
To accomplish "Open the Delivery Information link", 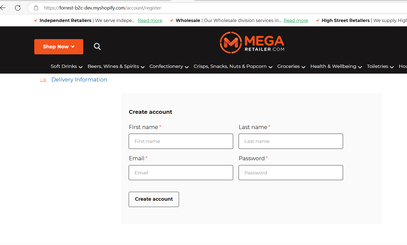I will click(79, 80).
